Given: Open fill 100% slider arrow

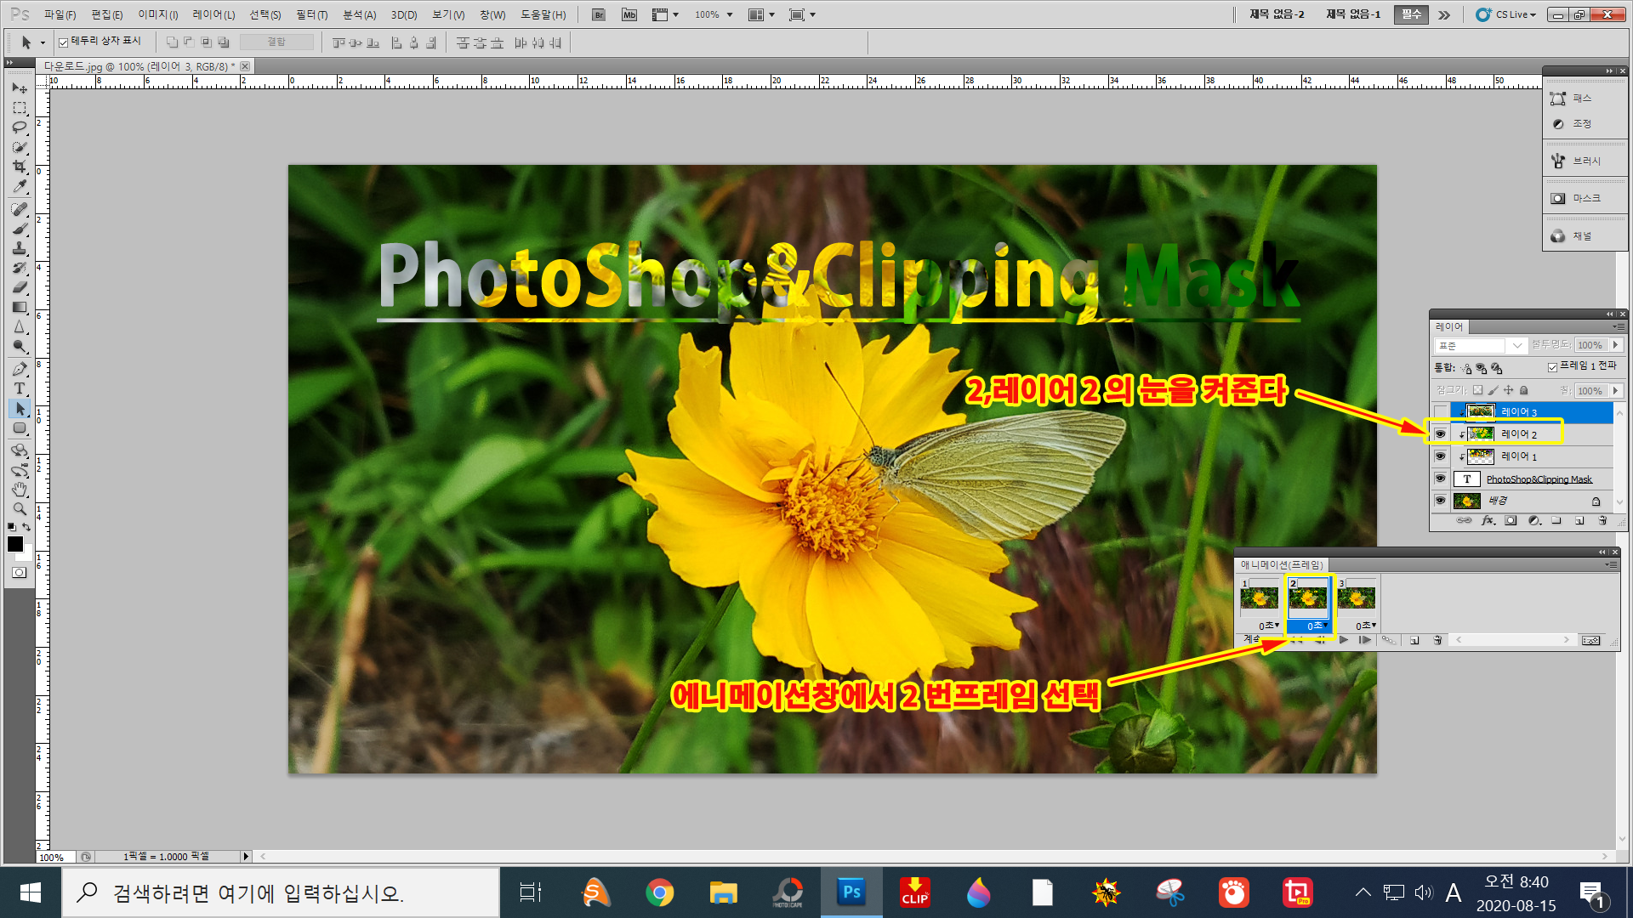Looking at the screenshot, I should coord(1615,390).
